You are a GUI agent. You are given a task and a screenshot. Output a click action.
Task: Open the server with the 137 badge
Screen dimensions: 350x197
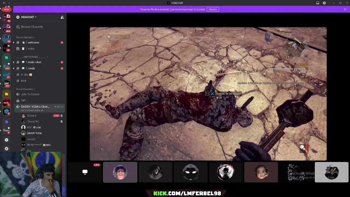click(7, 84)
